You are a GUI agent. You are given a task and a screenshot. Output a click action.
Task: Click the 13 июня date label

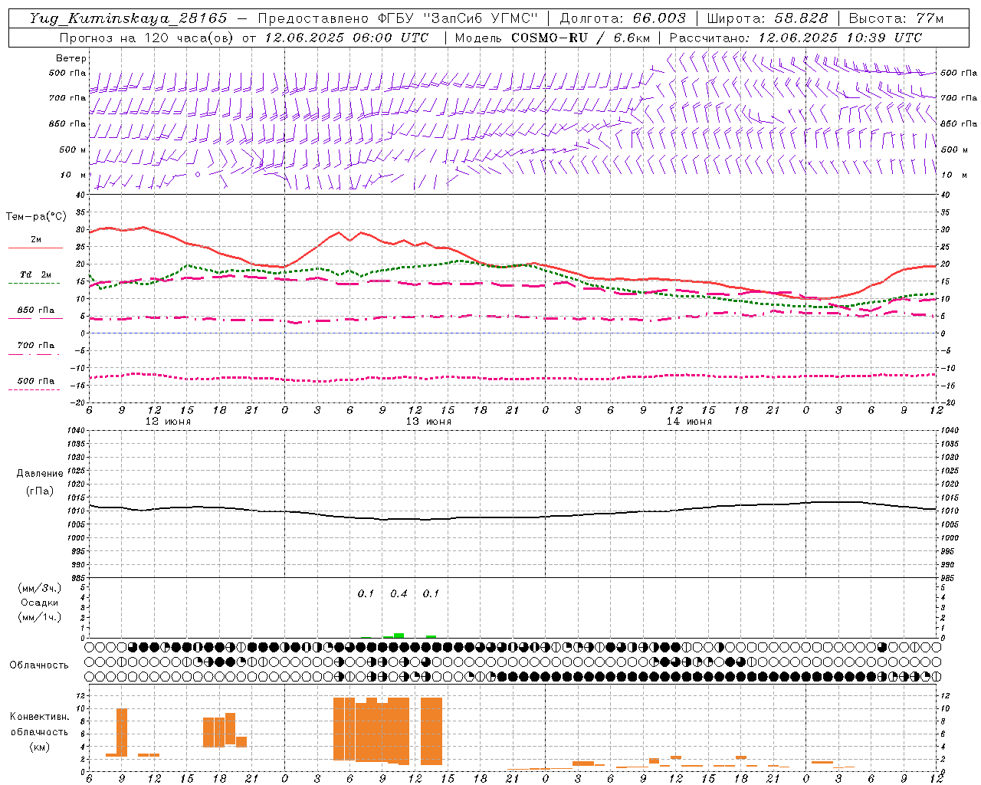click(428, 422)
